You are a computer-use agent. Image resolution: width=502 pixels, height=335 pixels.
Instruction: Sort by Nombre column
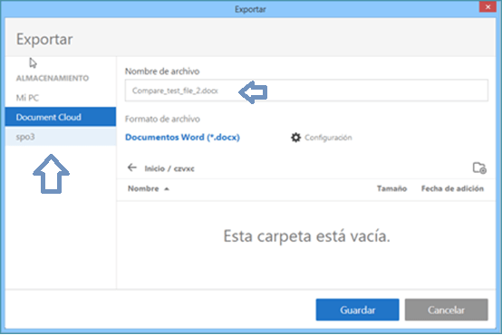tap(143, 188)
